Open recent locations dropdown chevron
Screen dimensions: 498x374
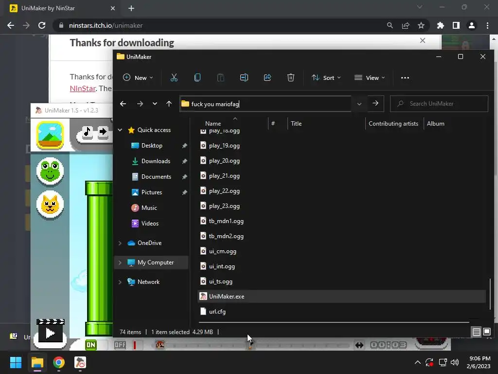(155, 104)
